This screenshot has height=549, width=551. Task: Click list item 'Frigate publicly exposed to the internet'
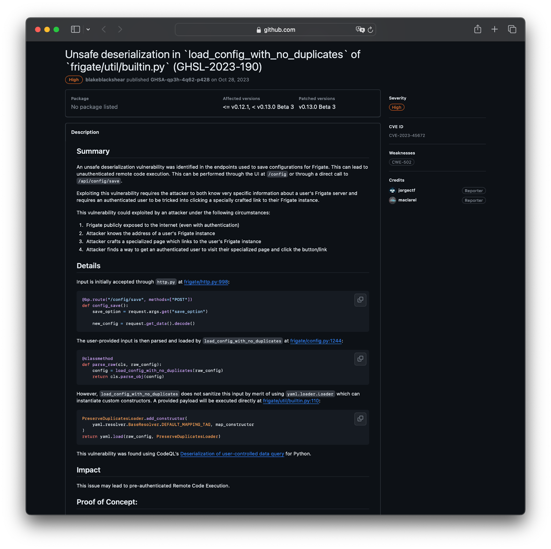coord(163,225)
